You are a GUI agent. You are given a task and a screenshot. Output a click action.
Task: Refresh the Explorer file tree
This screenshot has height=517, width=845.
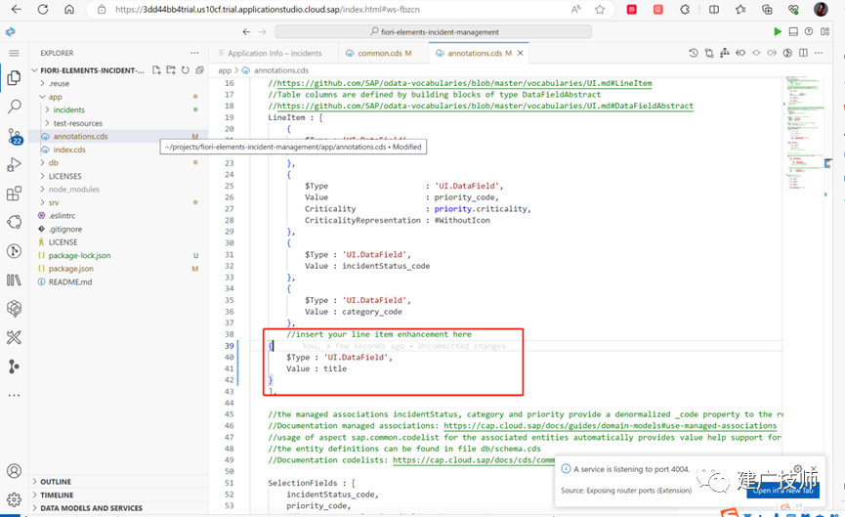pos(186,70)
